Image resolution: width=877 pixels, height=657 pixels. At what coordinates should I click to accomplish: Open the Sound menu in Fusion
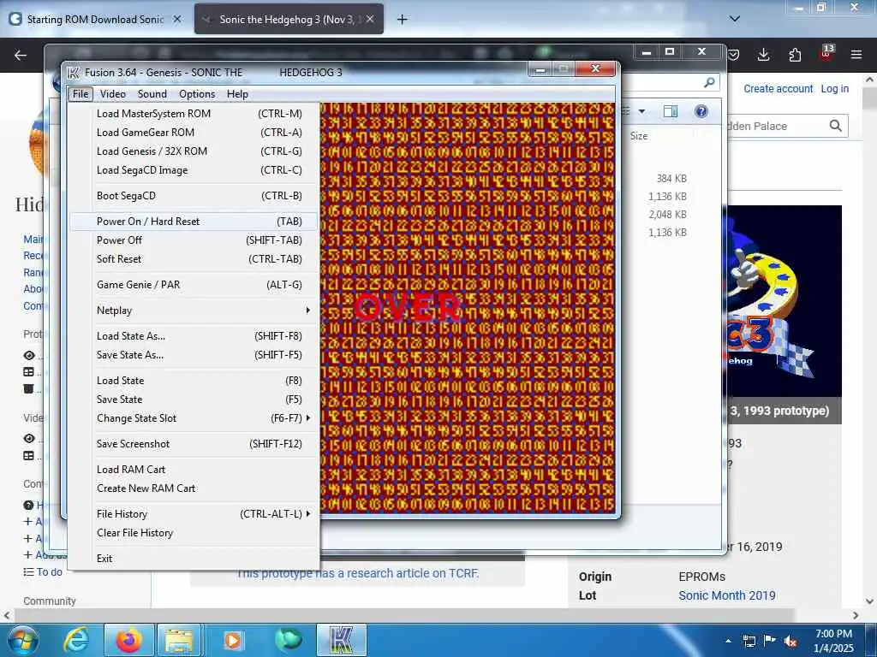(152, 94)
